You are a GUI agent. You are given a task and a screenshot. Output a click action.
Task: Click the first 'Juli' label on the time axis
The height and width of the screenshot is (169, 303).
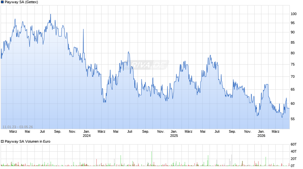42,131
